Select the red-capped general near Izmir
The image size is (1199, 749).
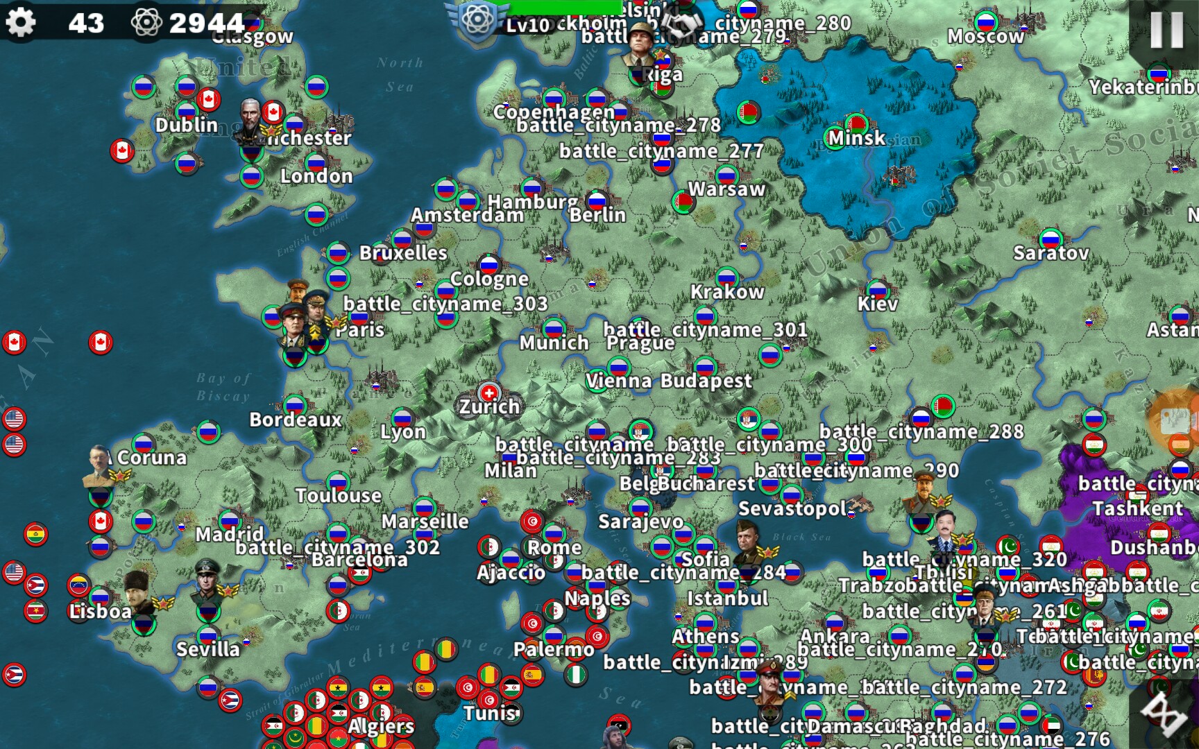(x=770, y=682)
